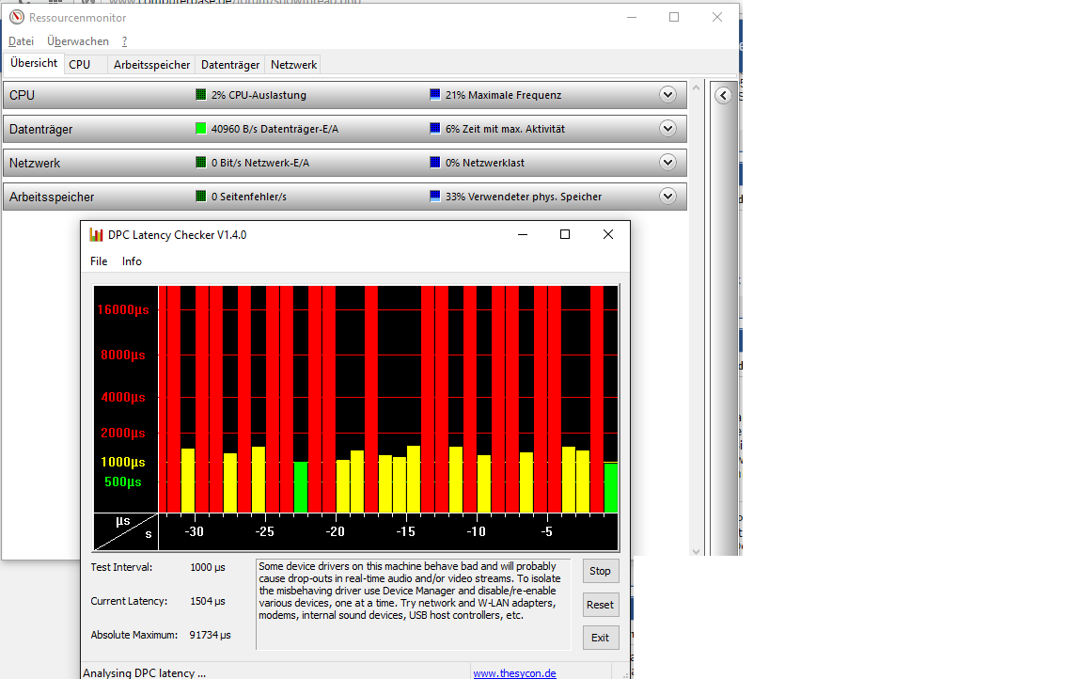
Task: Click the 500µs green label on graph axis
Action: click(x=123, y=482)
